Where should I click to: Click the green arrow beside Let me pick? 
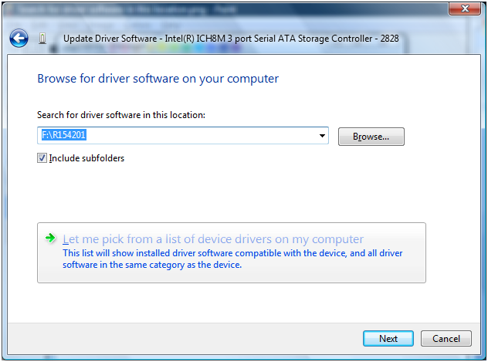(x=51, y=239)
